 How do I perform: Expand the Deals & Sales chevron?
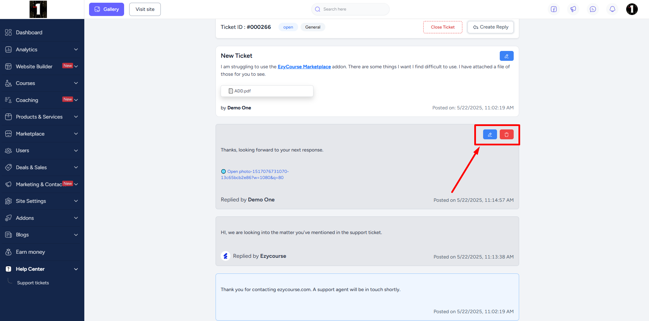(x=76, y=167)
